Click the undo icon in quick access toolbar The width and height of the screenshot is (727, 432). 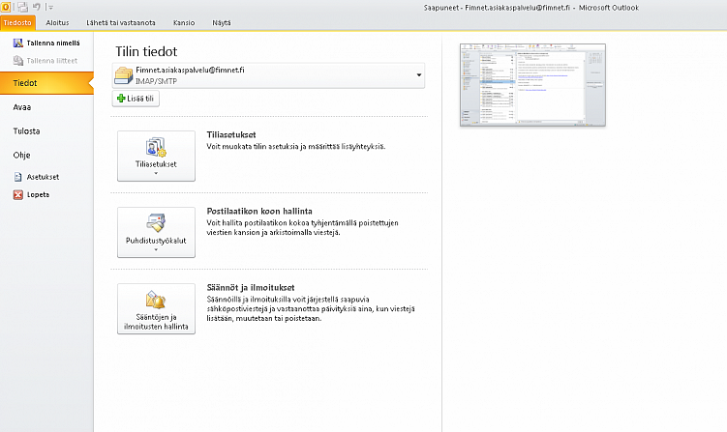37,7
